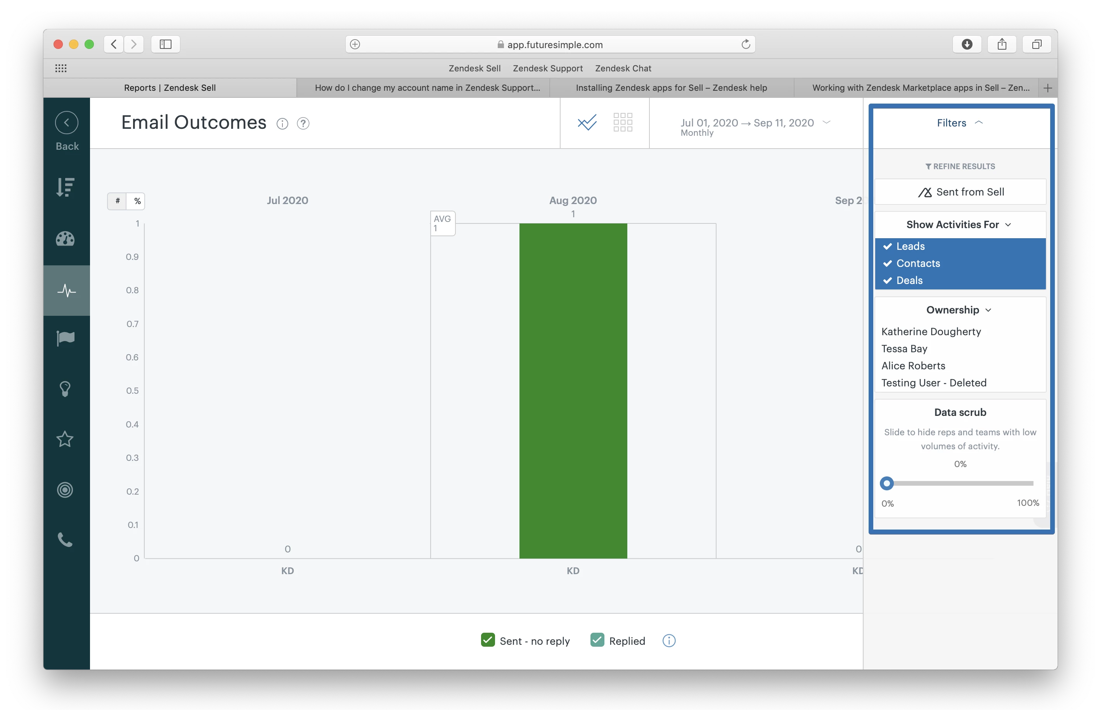Click the Sent from Sell filter button
The image size is (1101, 727).
[x=960, y=192]
